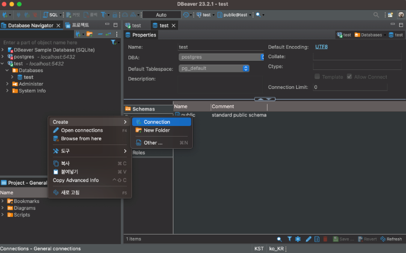Click the 롤백 rollback icon

tap(90, 15)
